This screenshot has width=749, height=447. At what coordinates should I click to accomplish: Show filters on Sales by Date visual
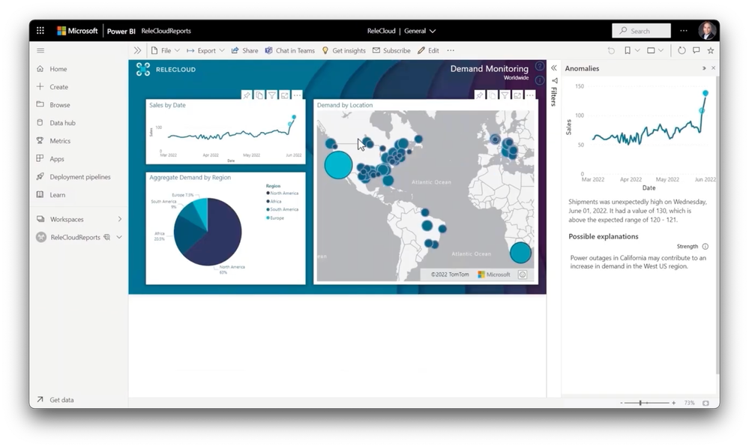[272, 95]
